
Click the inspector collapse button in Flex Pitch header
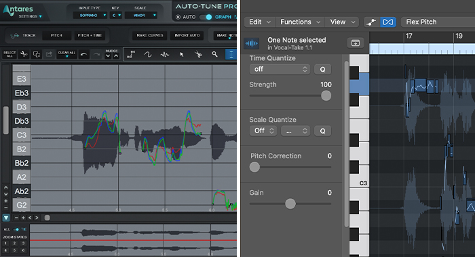tap(356, 43)
